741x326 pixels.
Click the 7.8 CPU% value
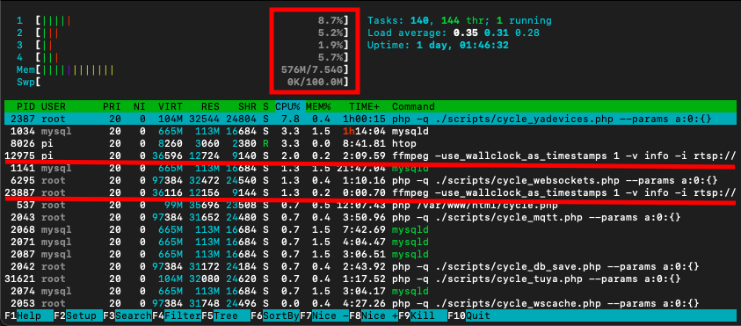[290, 119]
